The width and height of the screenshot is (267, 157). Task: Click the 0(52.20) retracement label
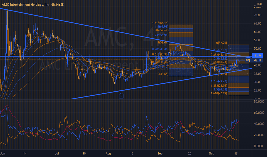[x=221, y=43]
